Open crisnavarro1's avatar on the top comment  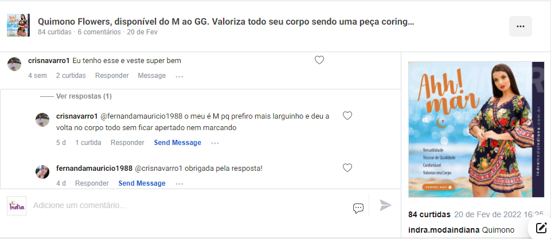coord(14,64)
